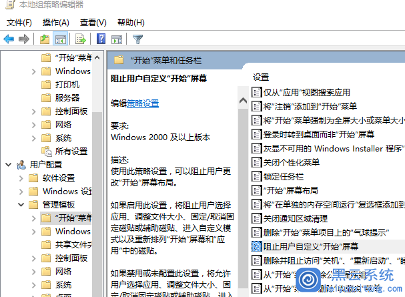The width and height of the screenshot is (405, 297).
Task: Click the Up one level folder icon
Action: [x=45, y=39]
